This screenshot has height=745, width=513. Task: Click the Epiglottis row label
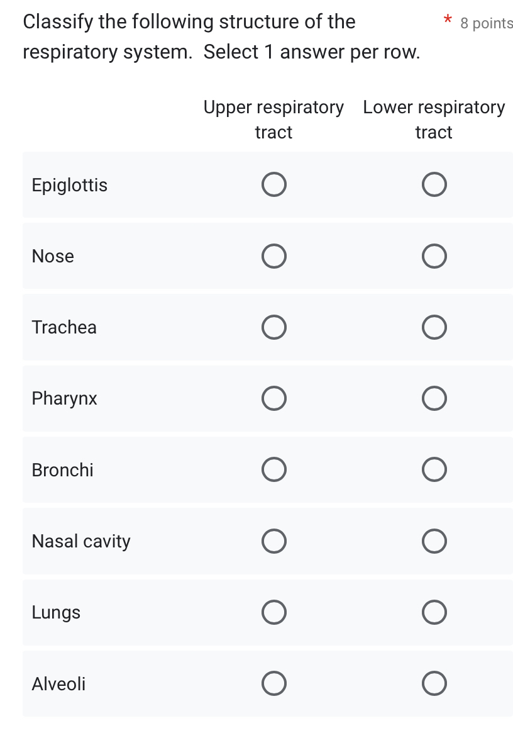coord(70,184)
